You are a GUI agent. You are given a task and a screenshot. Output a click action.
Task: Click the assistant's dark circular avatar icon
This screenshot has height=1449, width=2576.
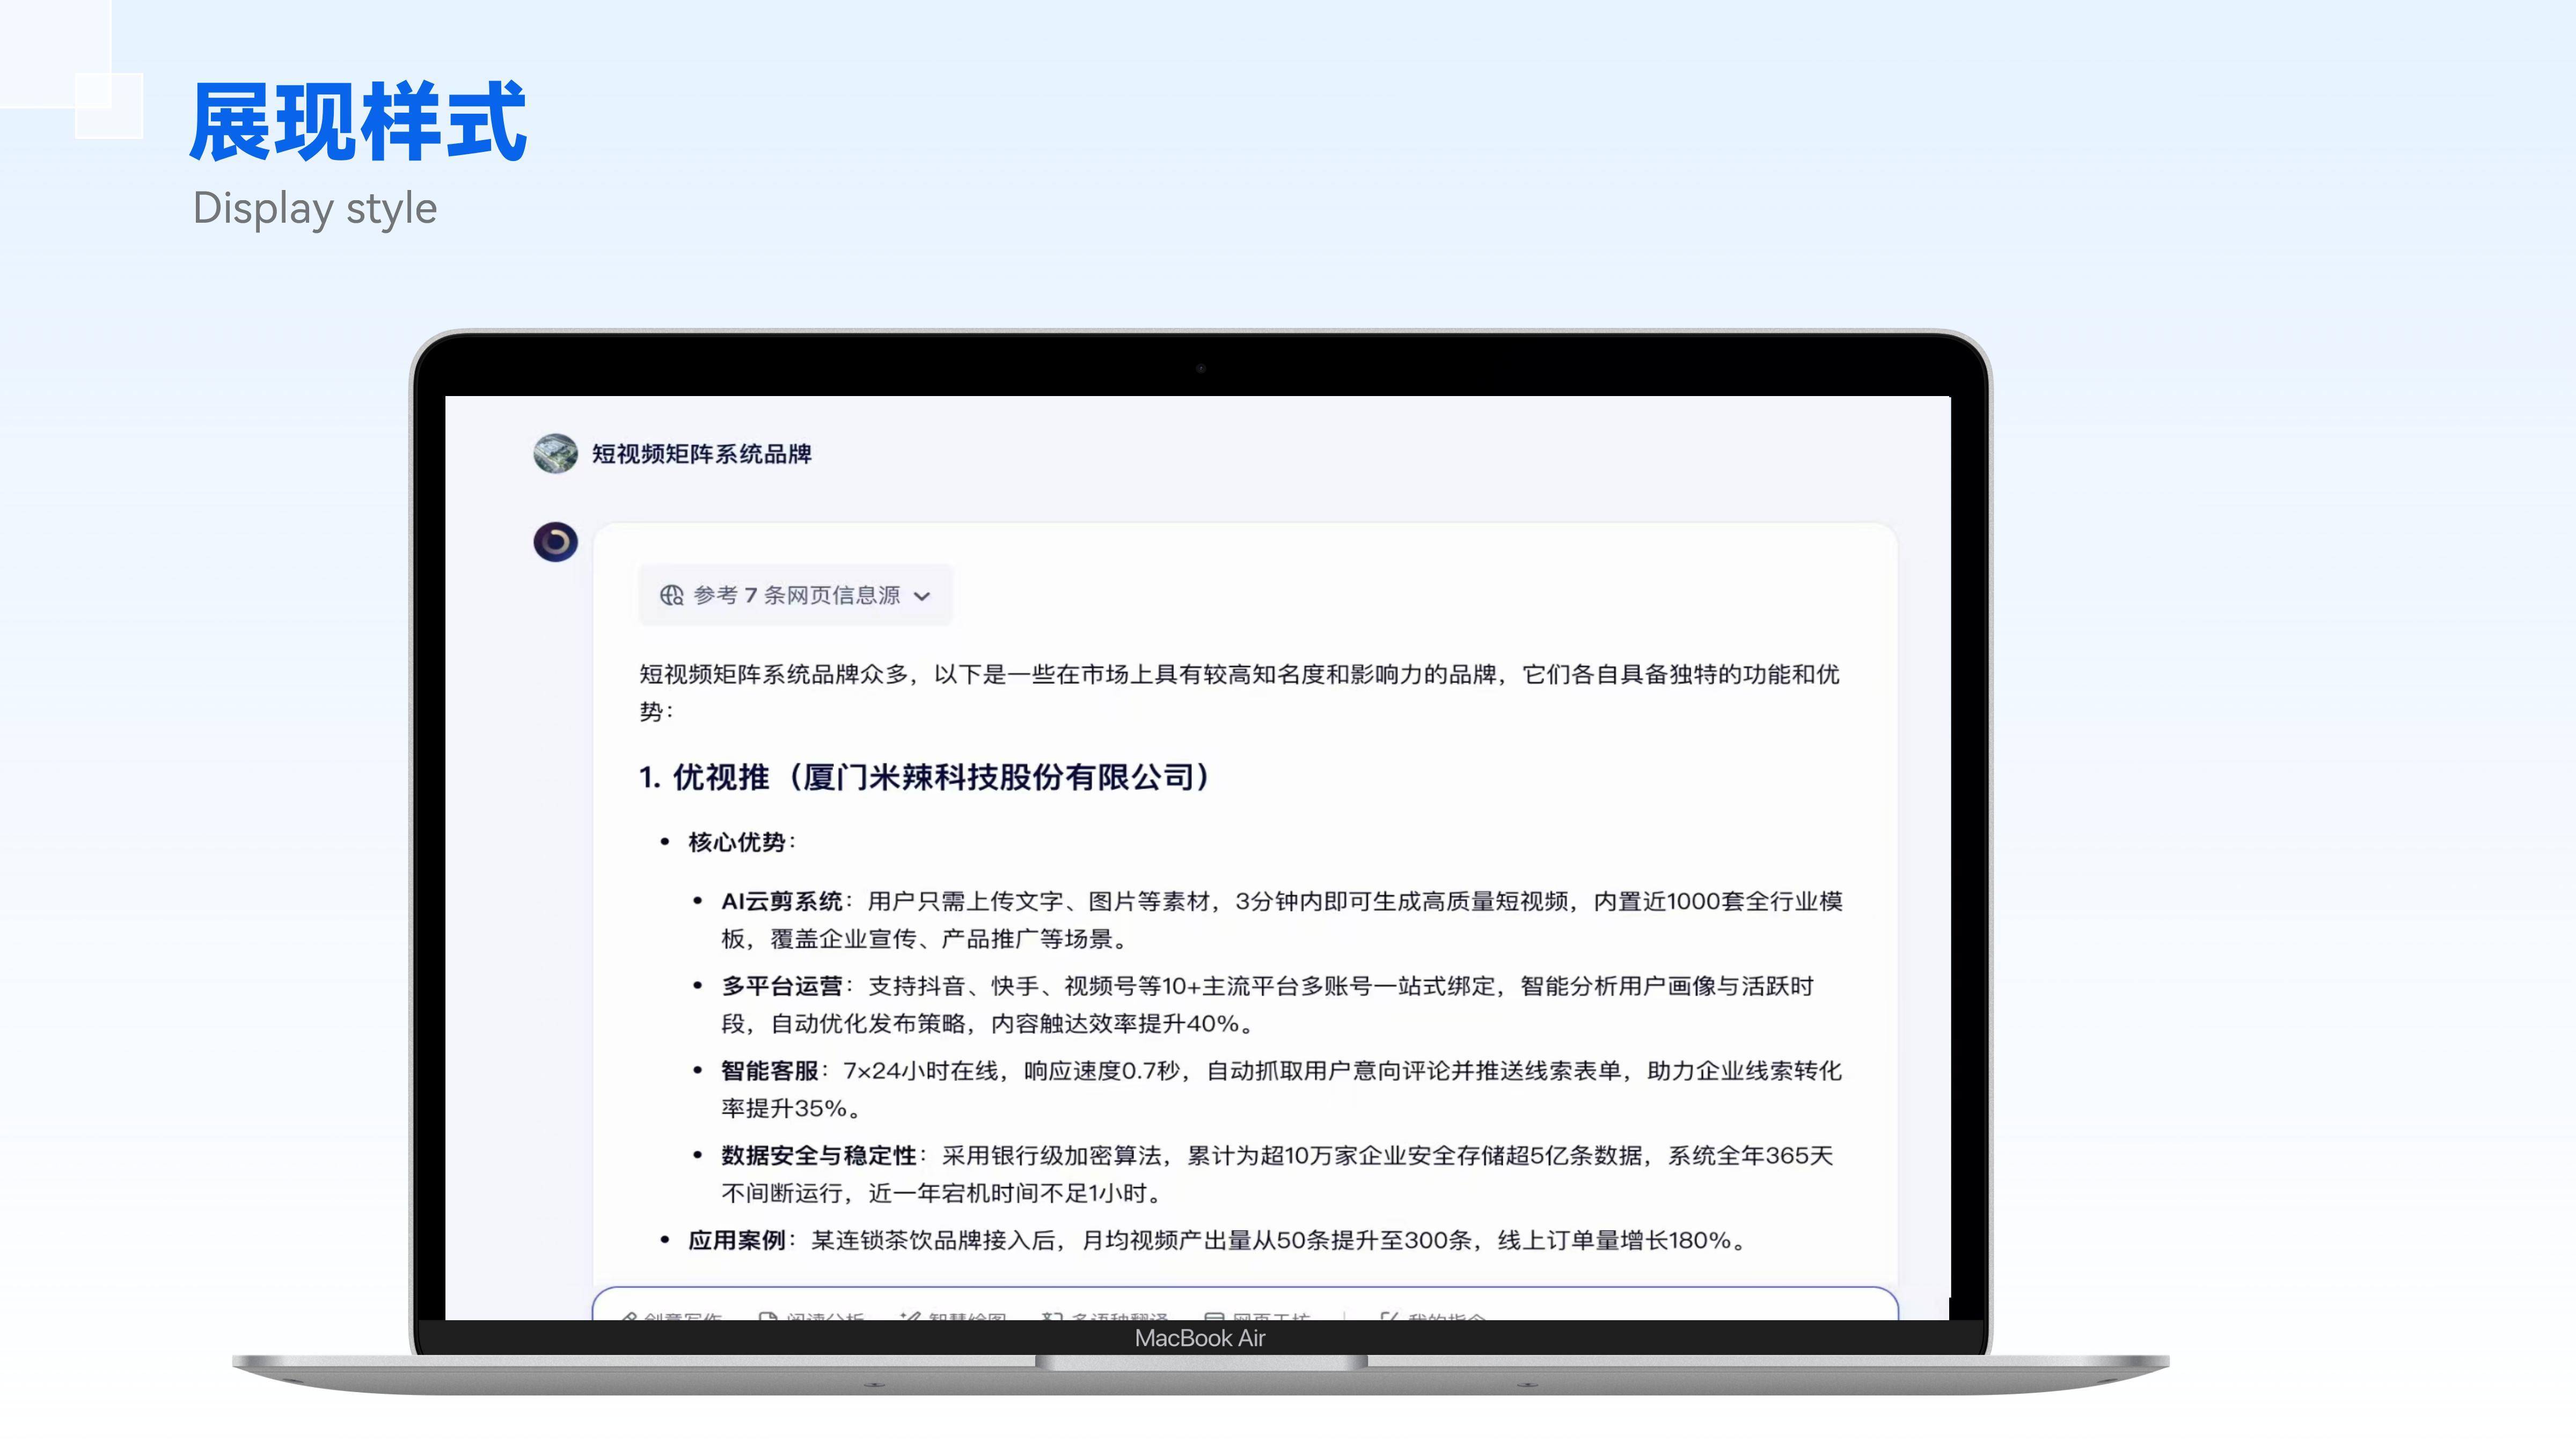555,542
